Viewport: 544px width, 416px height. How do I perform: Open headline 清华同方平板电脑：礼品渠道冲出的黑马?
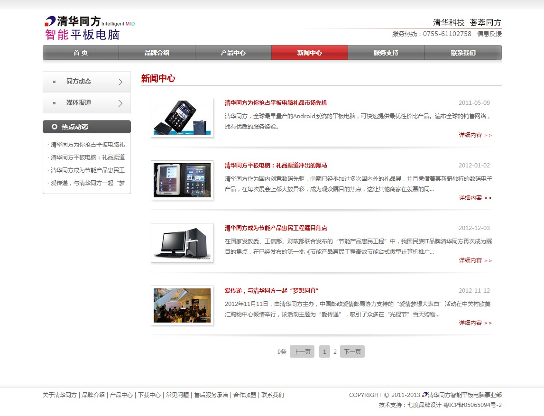coord(276,166)
